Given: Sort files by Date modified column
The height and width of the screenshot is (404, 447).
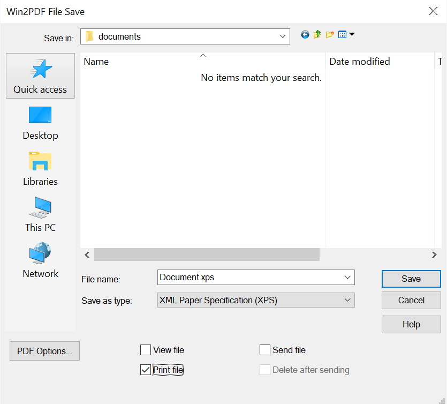Looking at the screenshot, I should coord(359,62).
